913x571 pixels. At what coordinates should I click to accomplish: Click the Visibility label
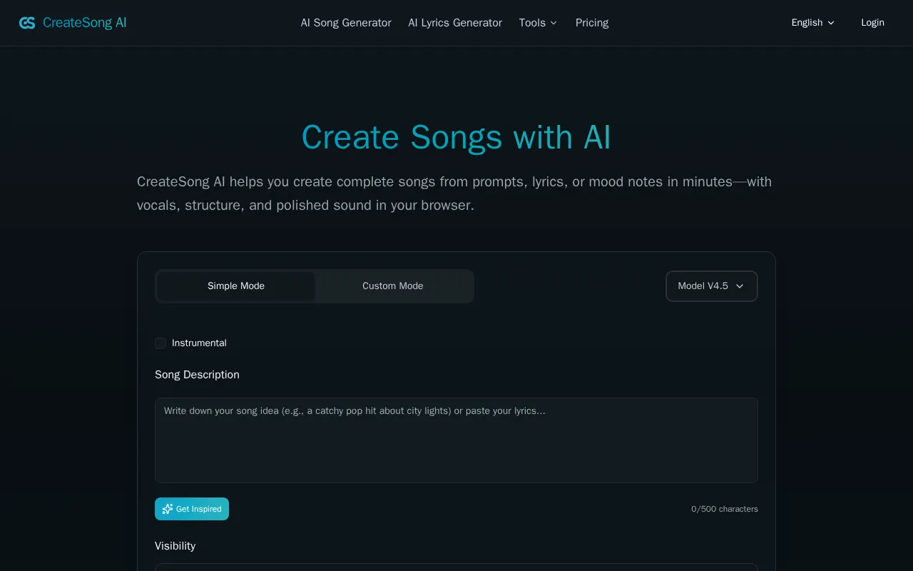(x=175, y=546)
